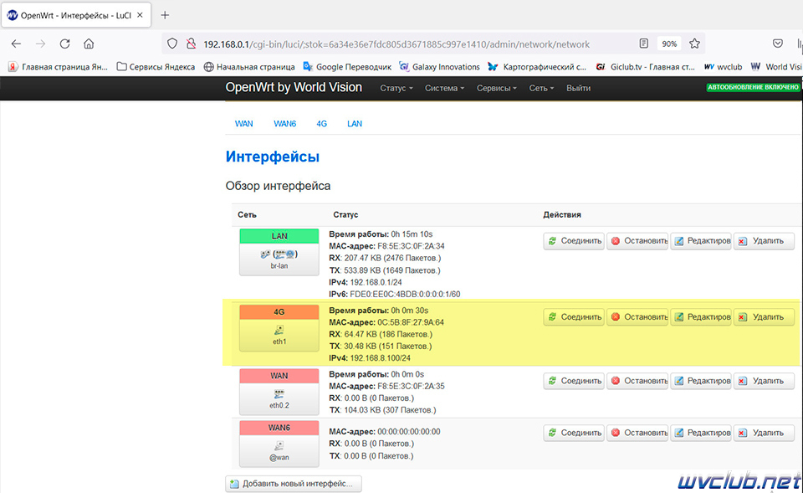Select LAN IPv4 192.168.0.1/24 value
803x493 pixels.
click(x=376, y=282)
